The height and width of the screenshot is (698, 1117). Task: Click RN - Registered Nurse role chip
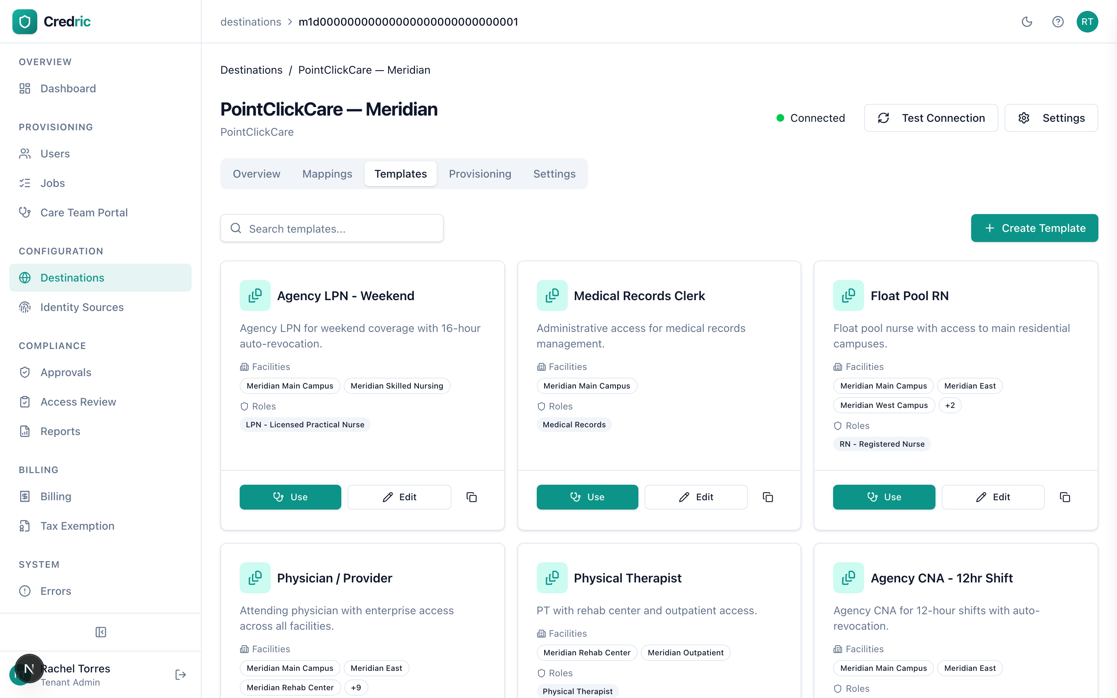pos(882,444)
